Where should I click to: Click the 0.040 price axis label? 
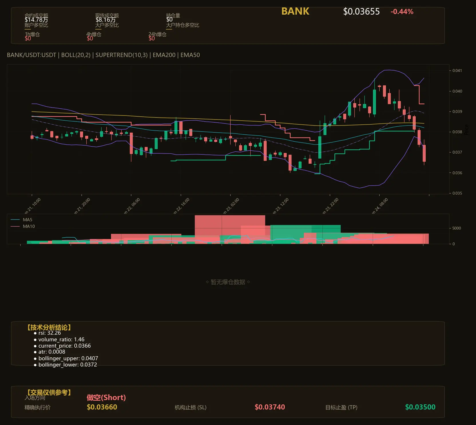[457, 91]
